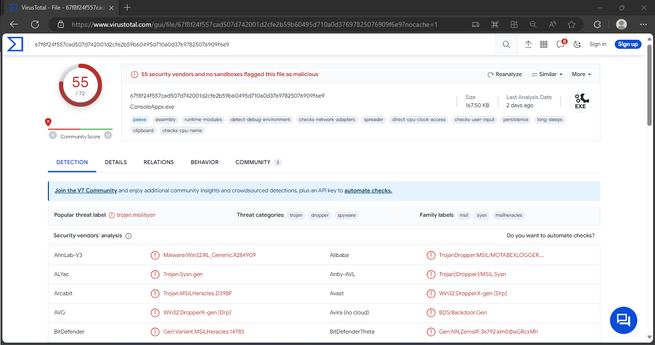The height and width of the screenshot is (345, 655).
Task: Reanalyze the file with the refresh icon
Action: [505, 74]
